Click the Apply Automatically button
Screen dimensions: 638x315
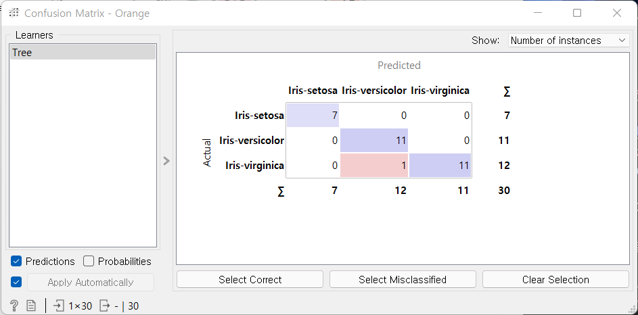pyautogui.click(x=90, y=282)
